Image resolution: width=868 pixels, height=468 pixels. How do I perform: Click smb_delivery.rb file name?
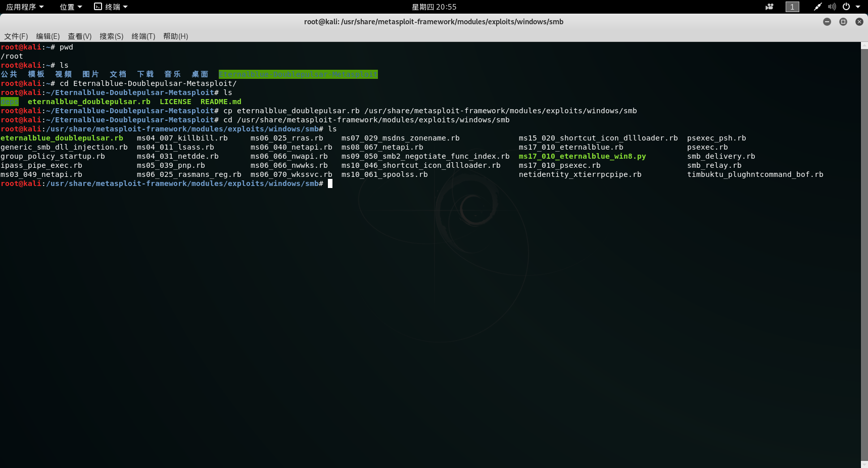(x=721, y=156)
